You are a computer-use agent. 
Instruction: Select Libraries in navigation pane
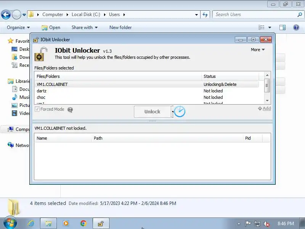(x=18, y=81)
